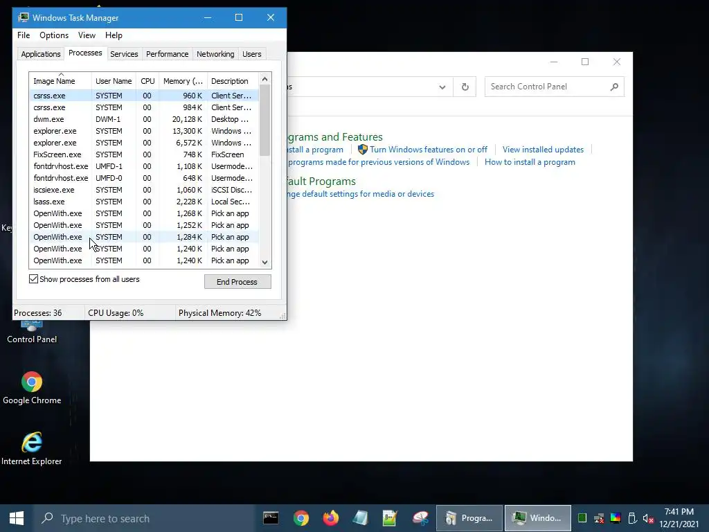Sort by the CPU column header
The height and width of the screenshot is (532, 709).
point(147,81)
